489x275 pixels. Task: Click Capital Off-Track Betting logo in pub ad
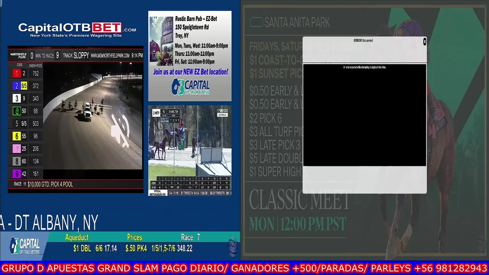coord(190,87)
